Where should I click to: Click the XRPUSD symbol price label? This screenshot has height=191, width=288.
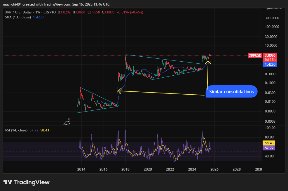255,55
